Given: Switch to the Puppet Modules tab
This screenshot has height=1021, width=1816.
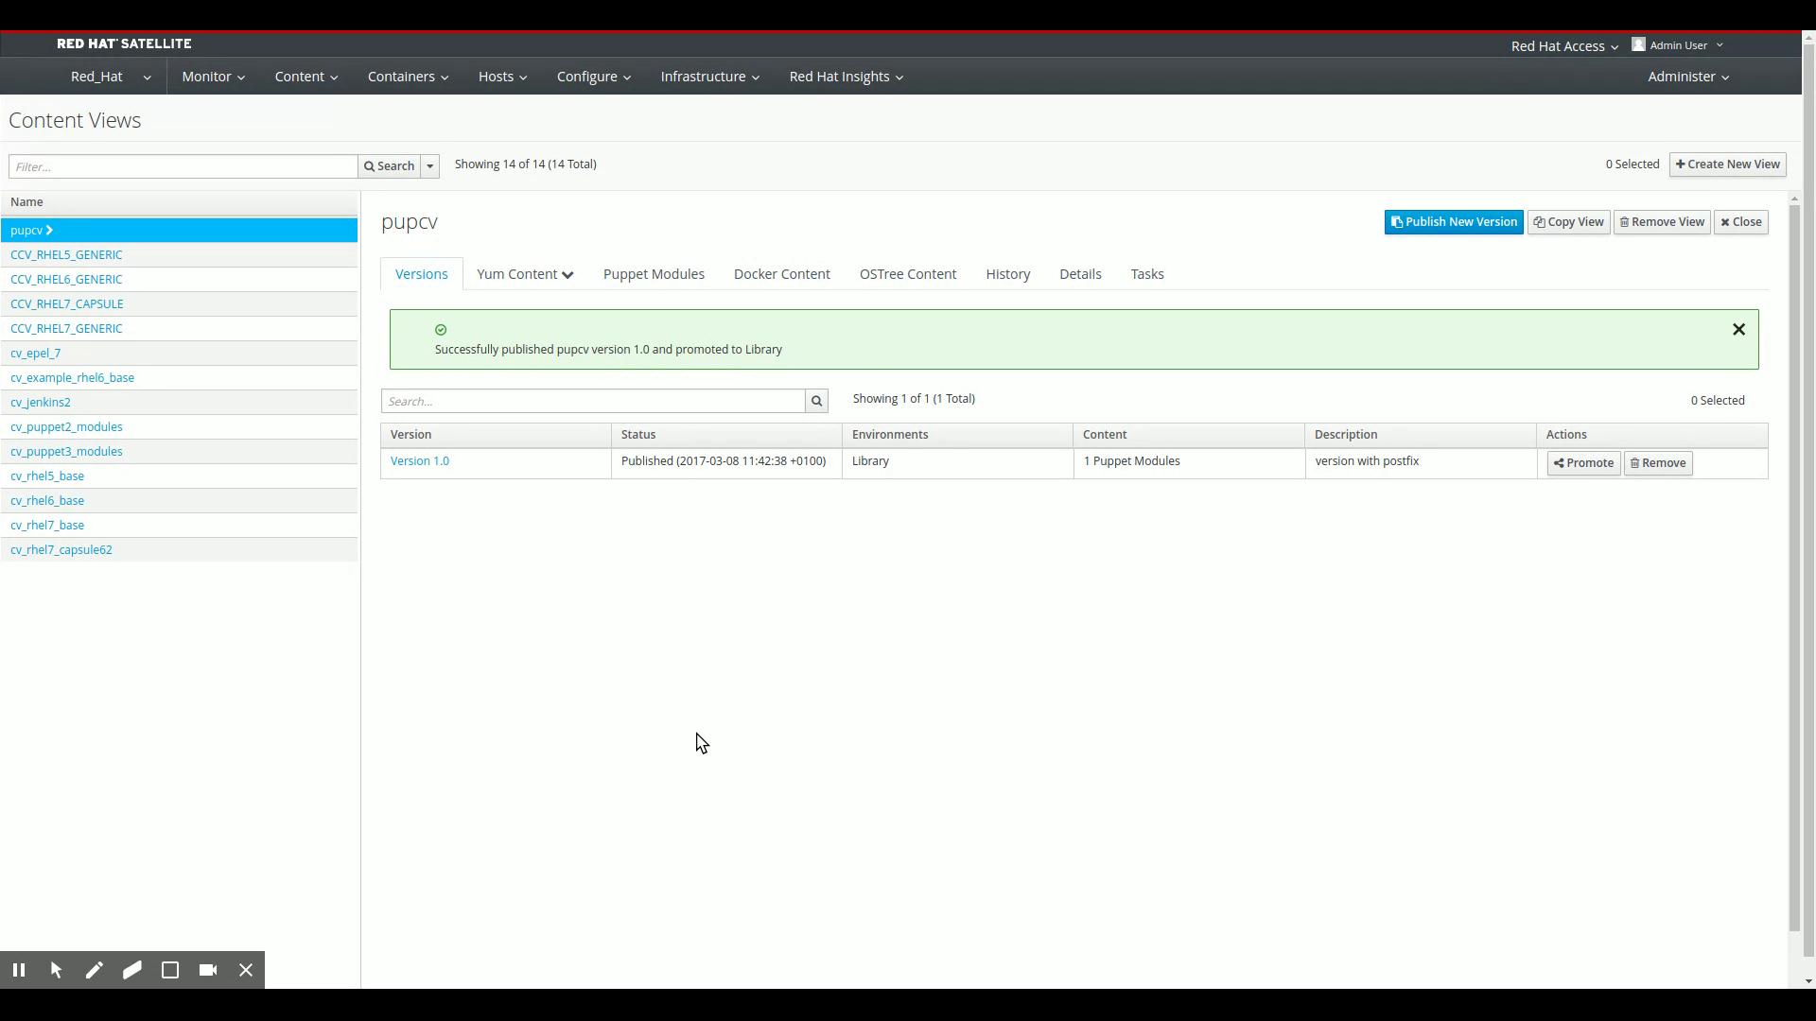Looking at the screenshot, I should [654, 274].
